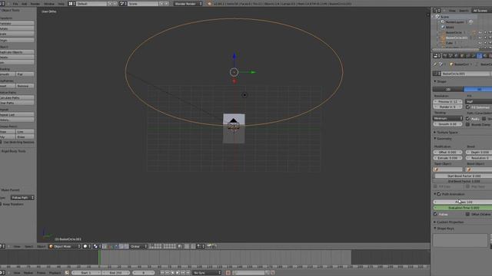The height and width of the screenshot is (276, 492).
Task: Open the Half fill mode dropdown
Action: pyautogui.click(x=478, y=101)
